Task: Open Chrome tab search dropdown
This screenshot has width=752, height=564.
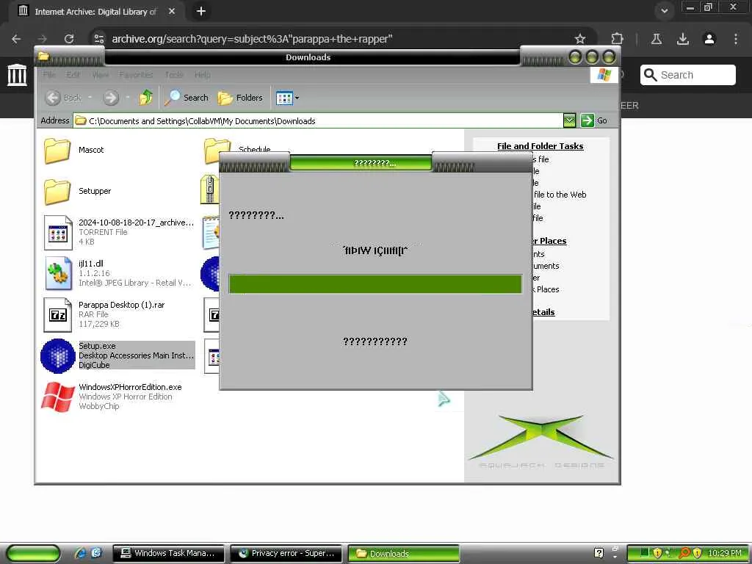Action: tap(664, 11)
